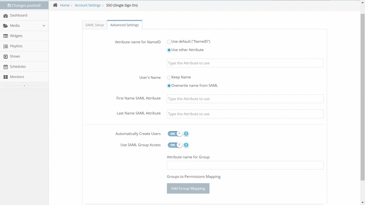
Task: Open the Monitors section
Action: [6, 77]
